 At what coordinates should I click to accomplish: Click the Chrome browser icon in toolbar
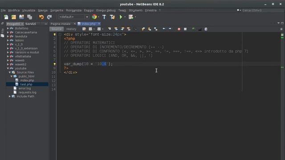tap(94, 17)
